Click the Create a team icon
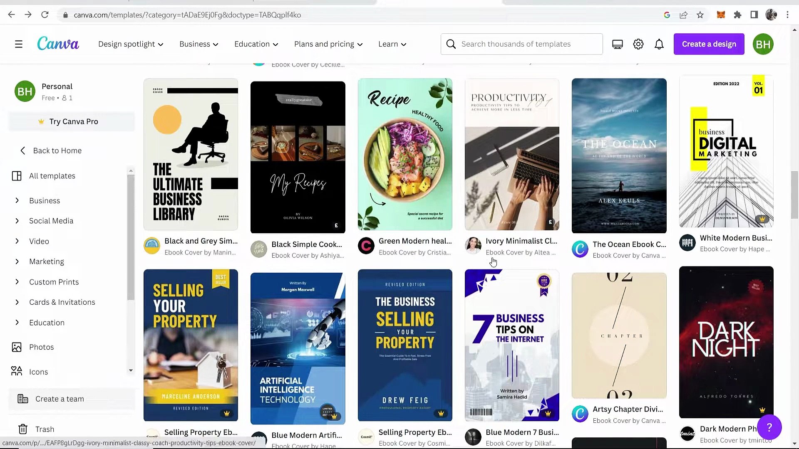The height and width of the screenshot is (449, 799). pyautogui.click(x=22, y=398)
